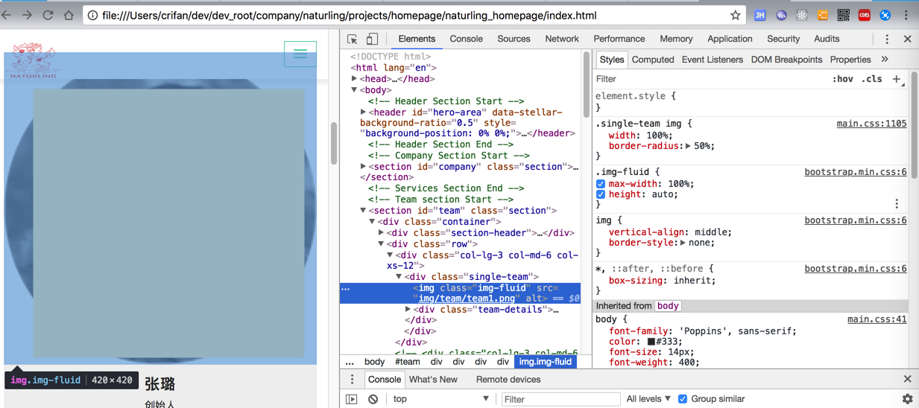Open the QR code extension icon

(x=843, y=15)
